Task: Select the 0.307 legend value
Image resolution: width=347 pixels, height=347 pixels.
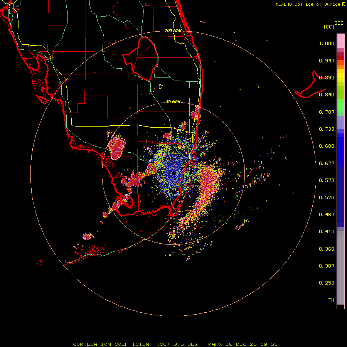Action: tap(327, 266)
